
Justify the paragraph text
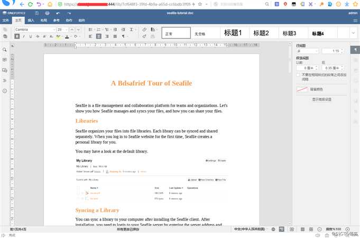(x=115, y=36)
